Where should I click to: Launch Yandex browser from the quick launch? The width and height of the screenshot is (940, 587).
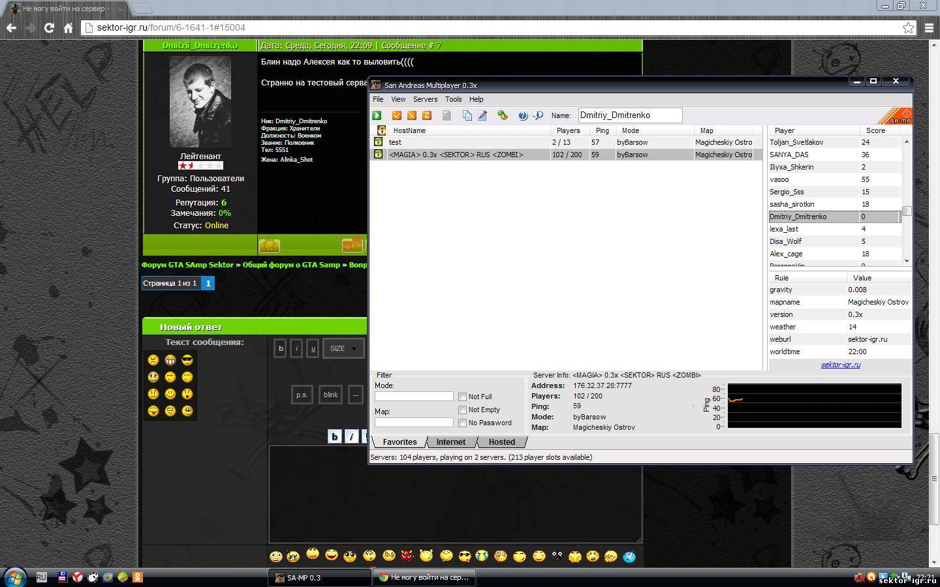point(77,577)
